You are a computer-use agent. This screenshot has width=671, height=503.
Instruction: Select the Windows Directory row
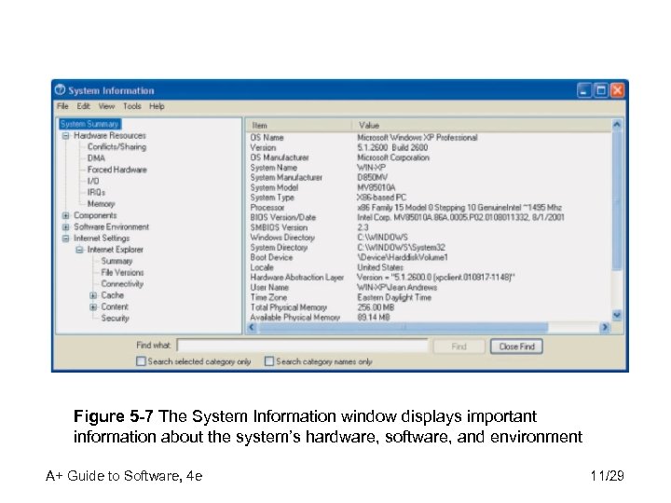point(429,238)
